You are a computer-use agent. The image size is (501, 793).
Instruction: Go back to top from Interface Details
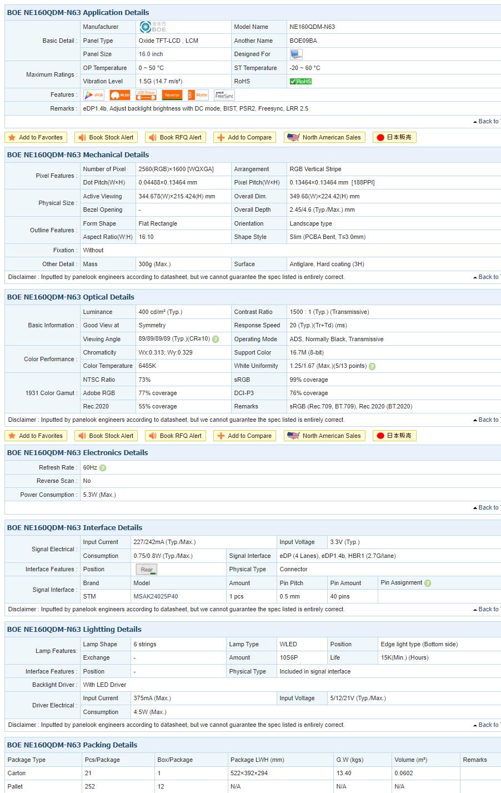coord(487,610)
